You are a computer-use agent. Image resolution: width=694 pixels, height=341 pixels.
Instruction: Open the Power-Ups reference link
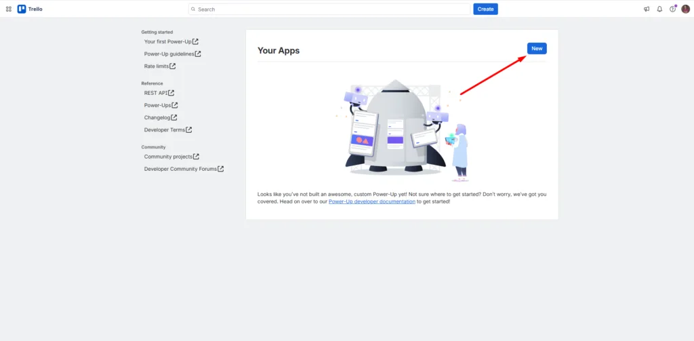coord(161,105)
